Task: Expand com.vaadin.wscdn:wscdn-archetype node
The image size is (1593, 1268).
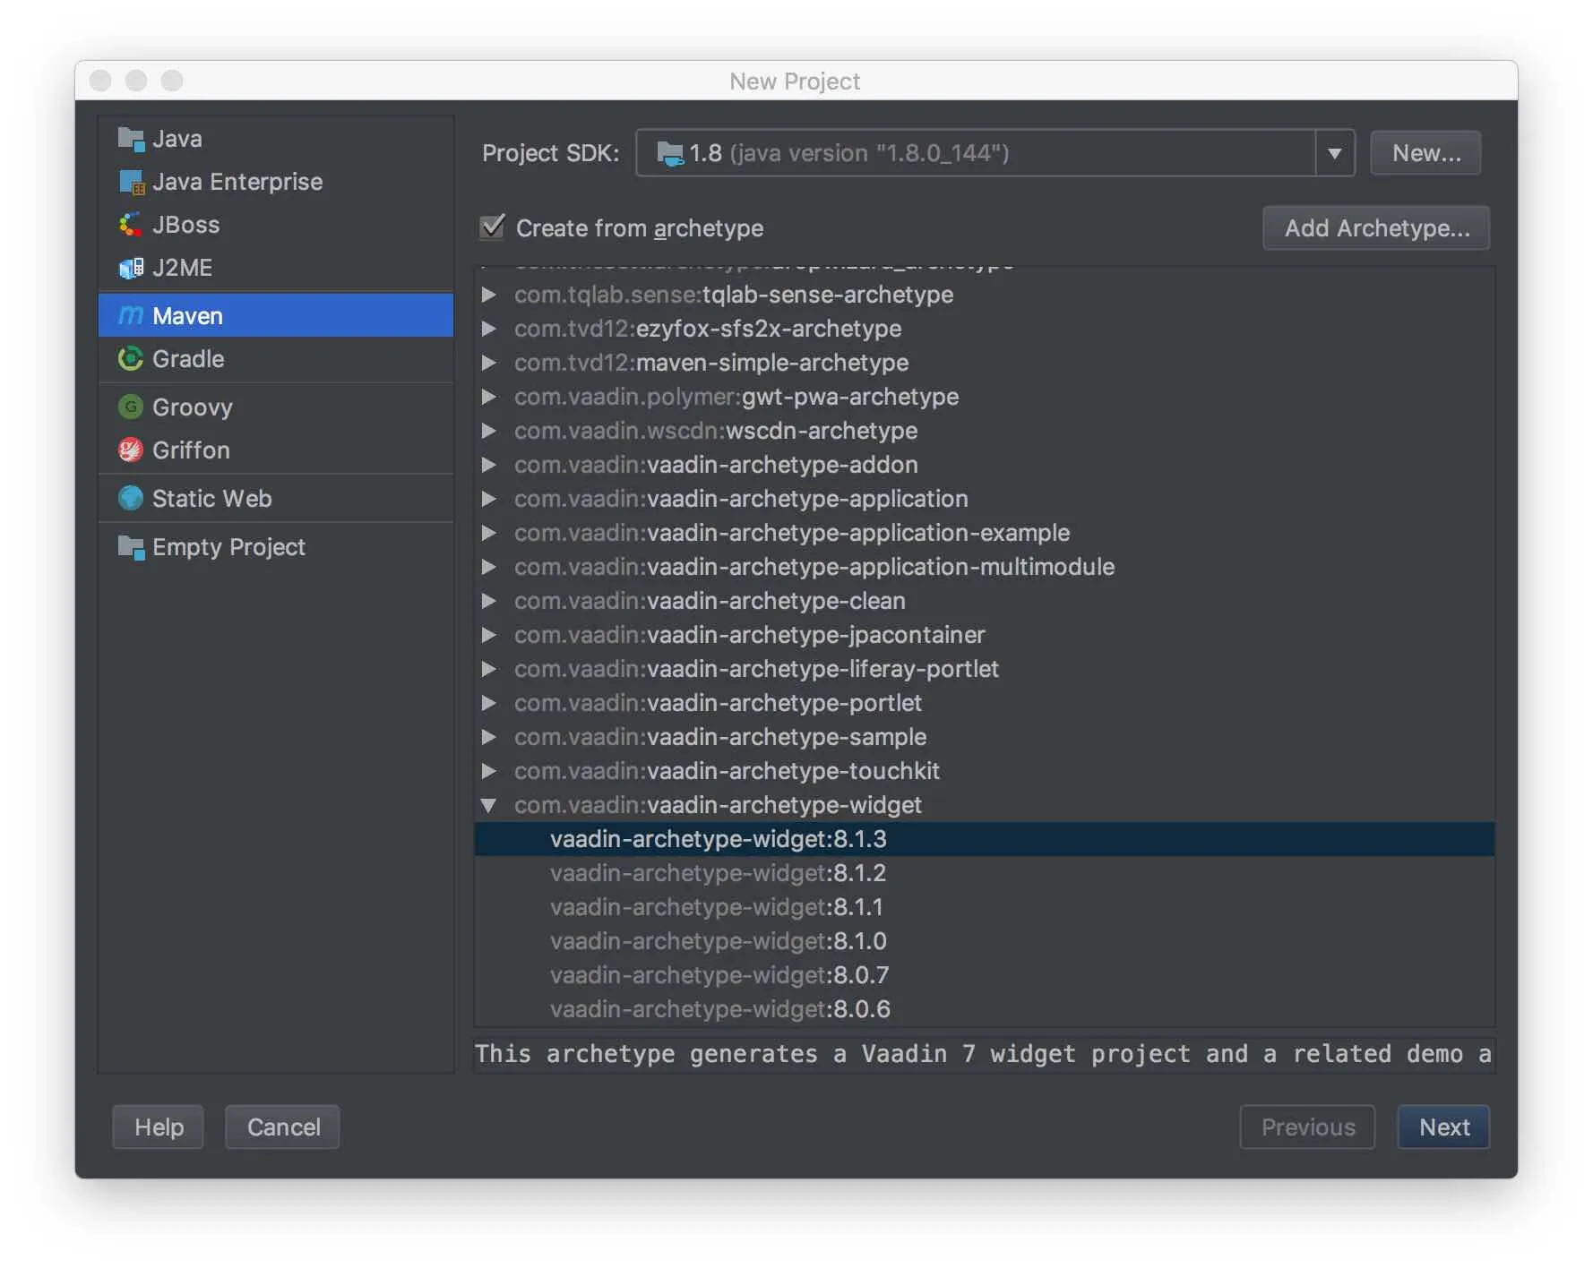Action: pyautogui.click(x=488, y=431)
